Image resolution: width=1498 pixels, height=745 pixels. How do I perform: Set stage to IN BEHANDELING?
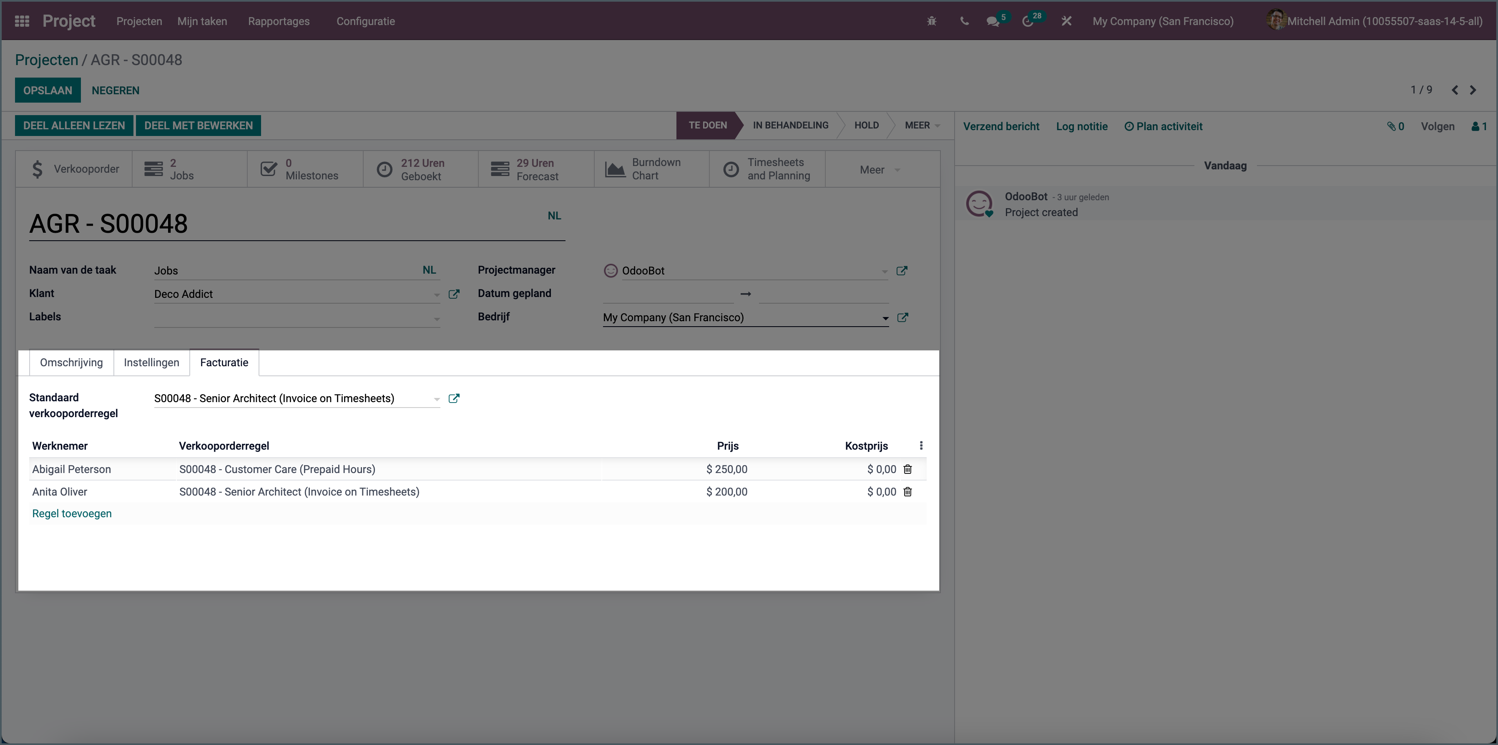tap(790, 126)
